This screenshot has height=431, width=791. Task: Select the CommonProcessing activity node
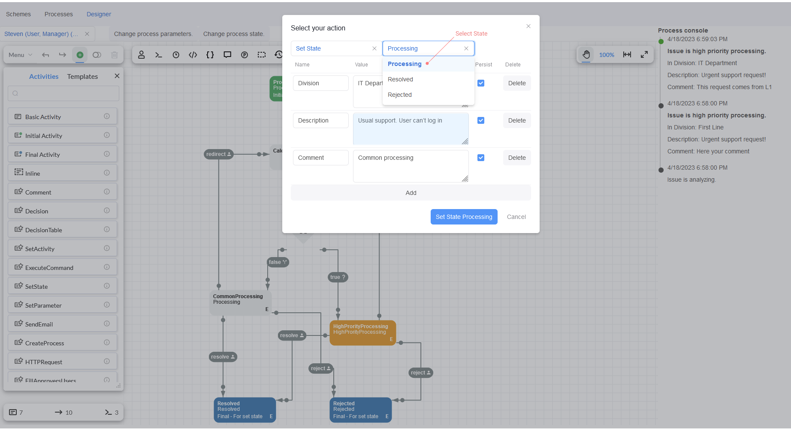pyautogui.click(x=241, y=303)
